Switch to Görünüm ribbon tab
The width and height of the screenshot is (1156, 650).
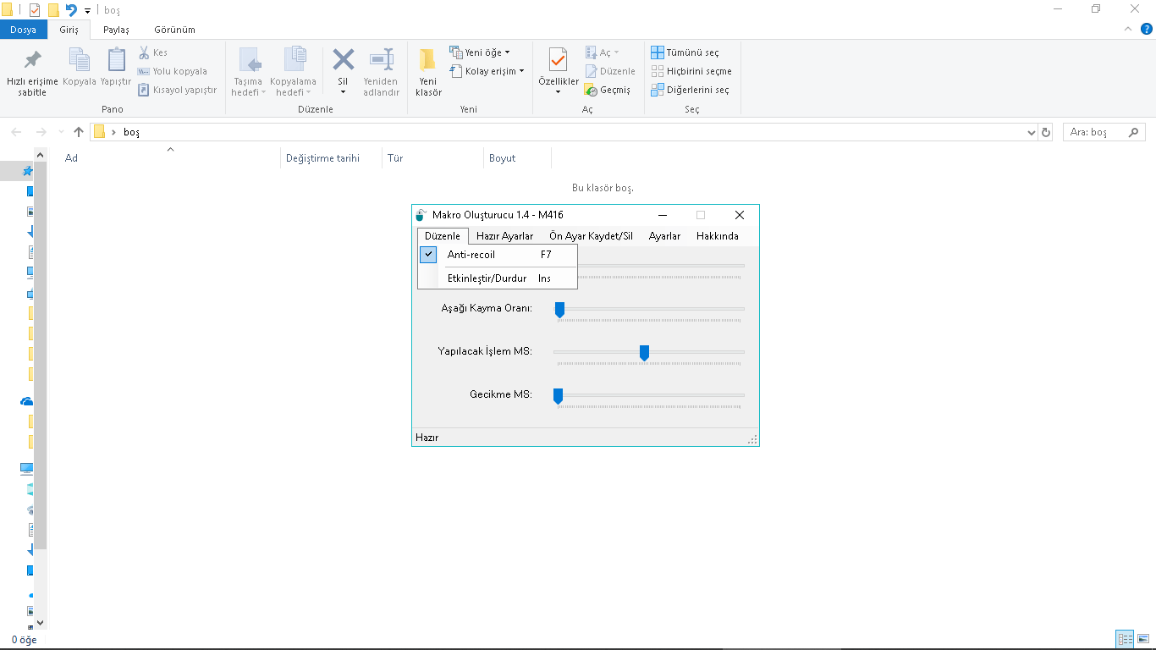[174, 30]
